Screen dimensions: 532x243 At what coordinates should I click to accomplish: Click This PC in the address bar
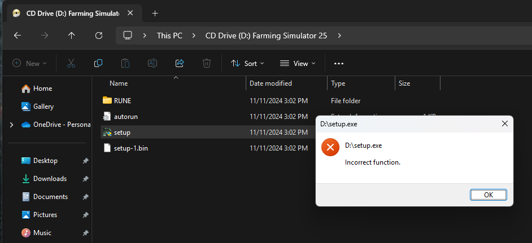click(169, 36)
